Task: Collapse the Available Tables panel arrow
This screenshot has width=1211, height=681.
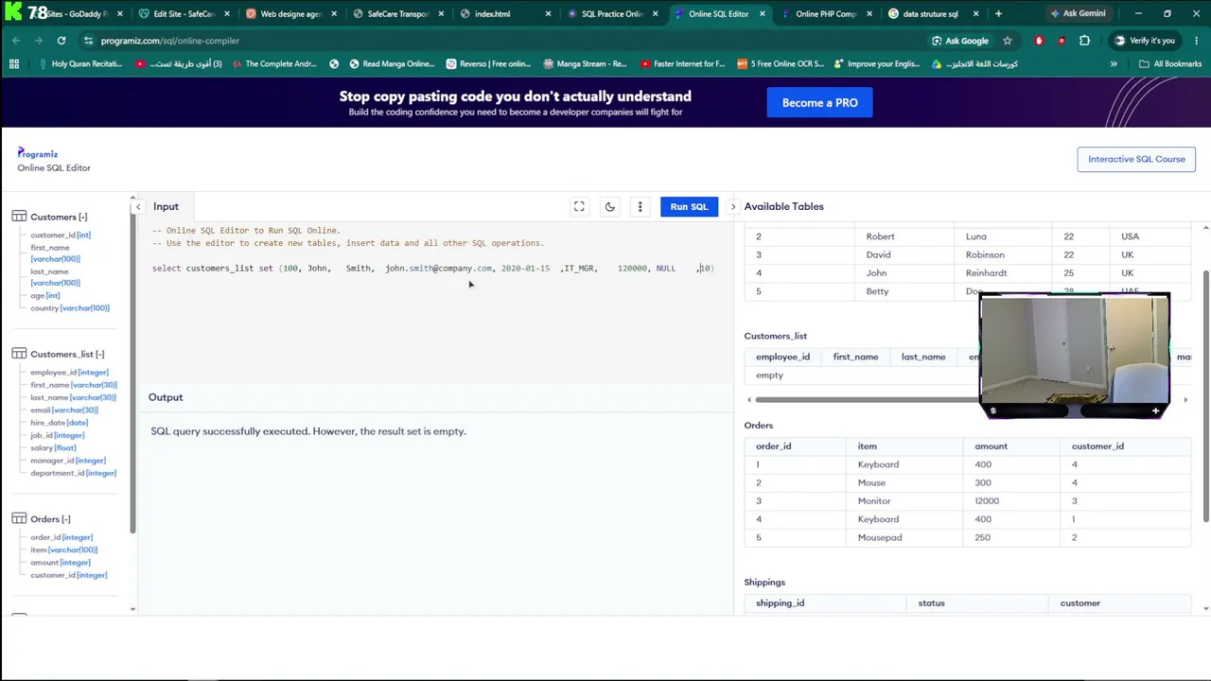Action: click(732, 206)
